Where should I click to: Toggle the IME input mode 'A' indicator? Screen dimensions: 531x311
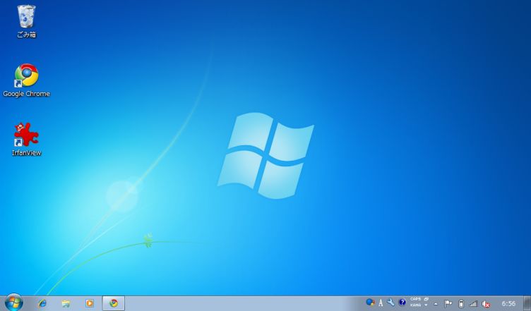381,303
